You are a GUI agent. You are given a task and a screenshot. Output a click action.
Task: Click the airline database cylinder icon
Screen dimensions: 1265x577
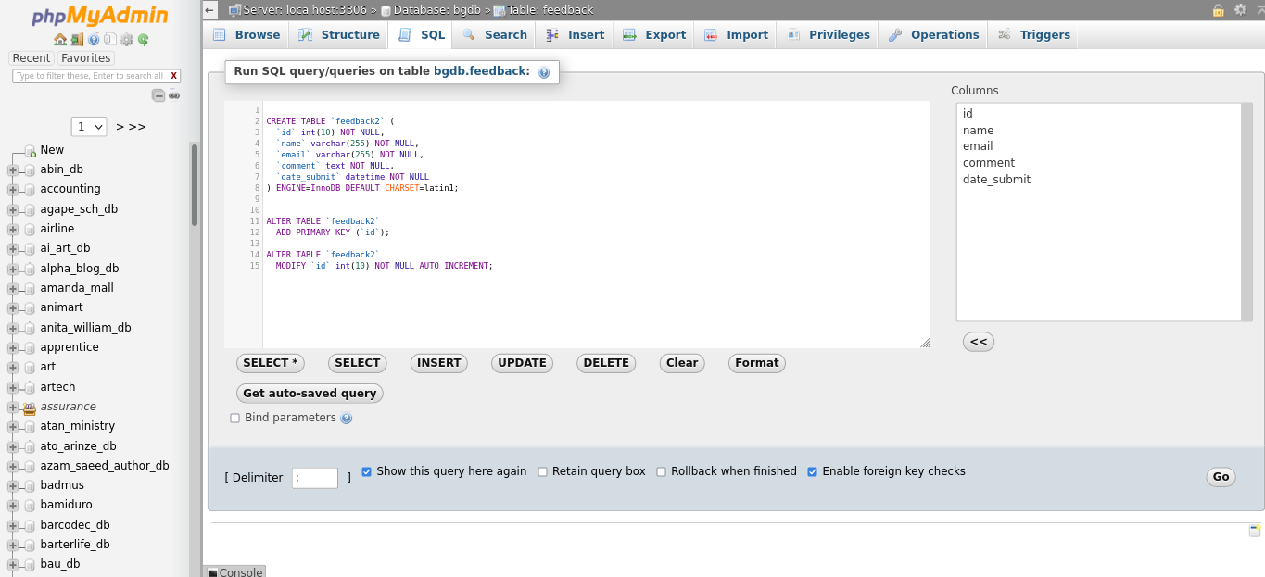(x=30, y=229)
